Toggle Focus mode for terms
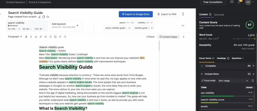This screenshot has width=257, height=111. pos(208,81)
